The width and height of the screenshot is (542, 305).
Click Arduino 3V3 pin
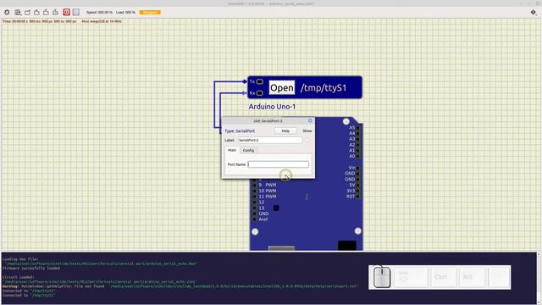click(358, 191)
